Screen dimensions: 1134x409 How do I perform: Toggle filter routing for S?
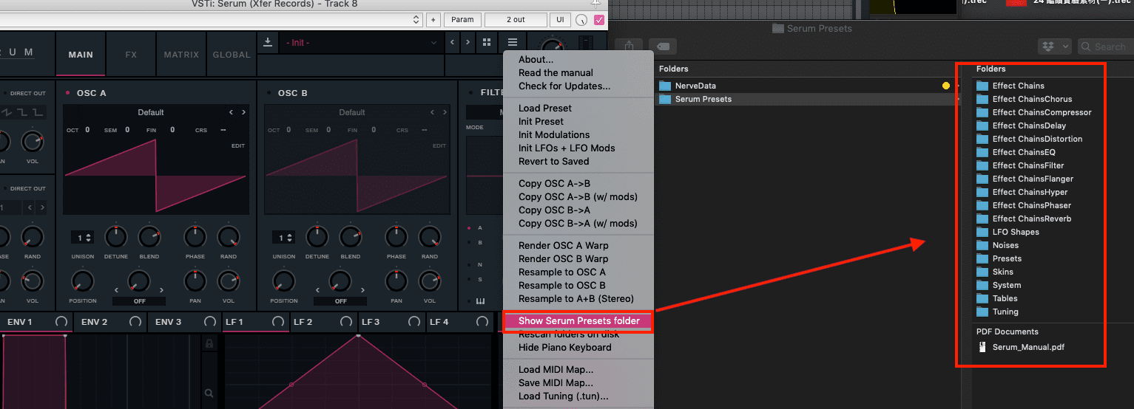pyautogui.click(x=469, y=279)
